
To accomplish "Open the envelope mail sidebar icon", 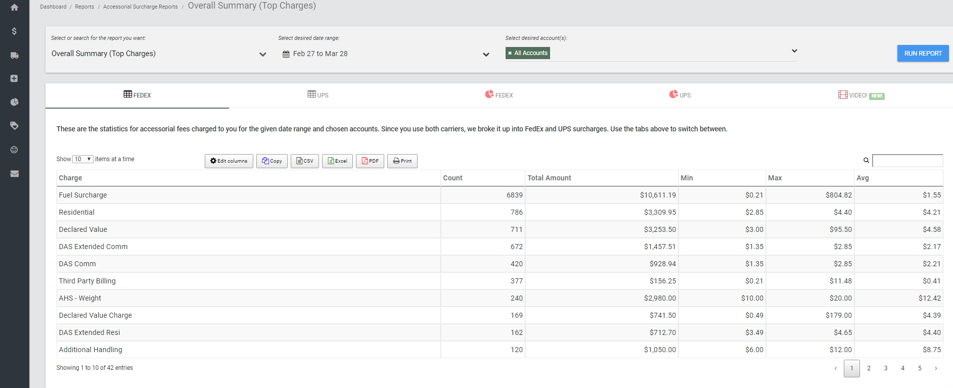I will (14, 173).
